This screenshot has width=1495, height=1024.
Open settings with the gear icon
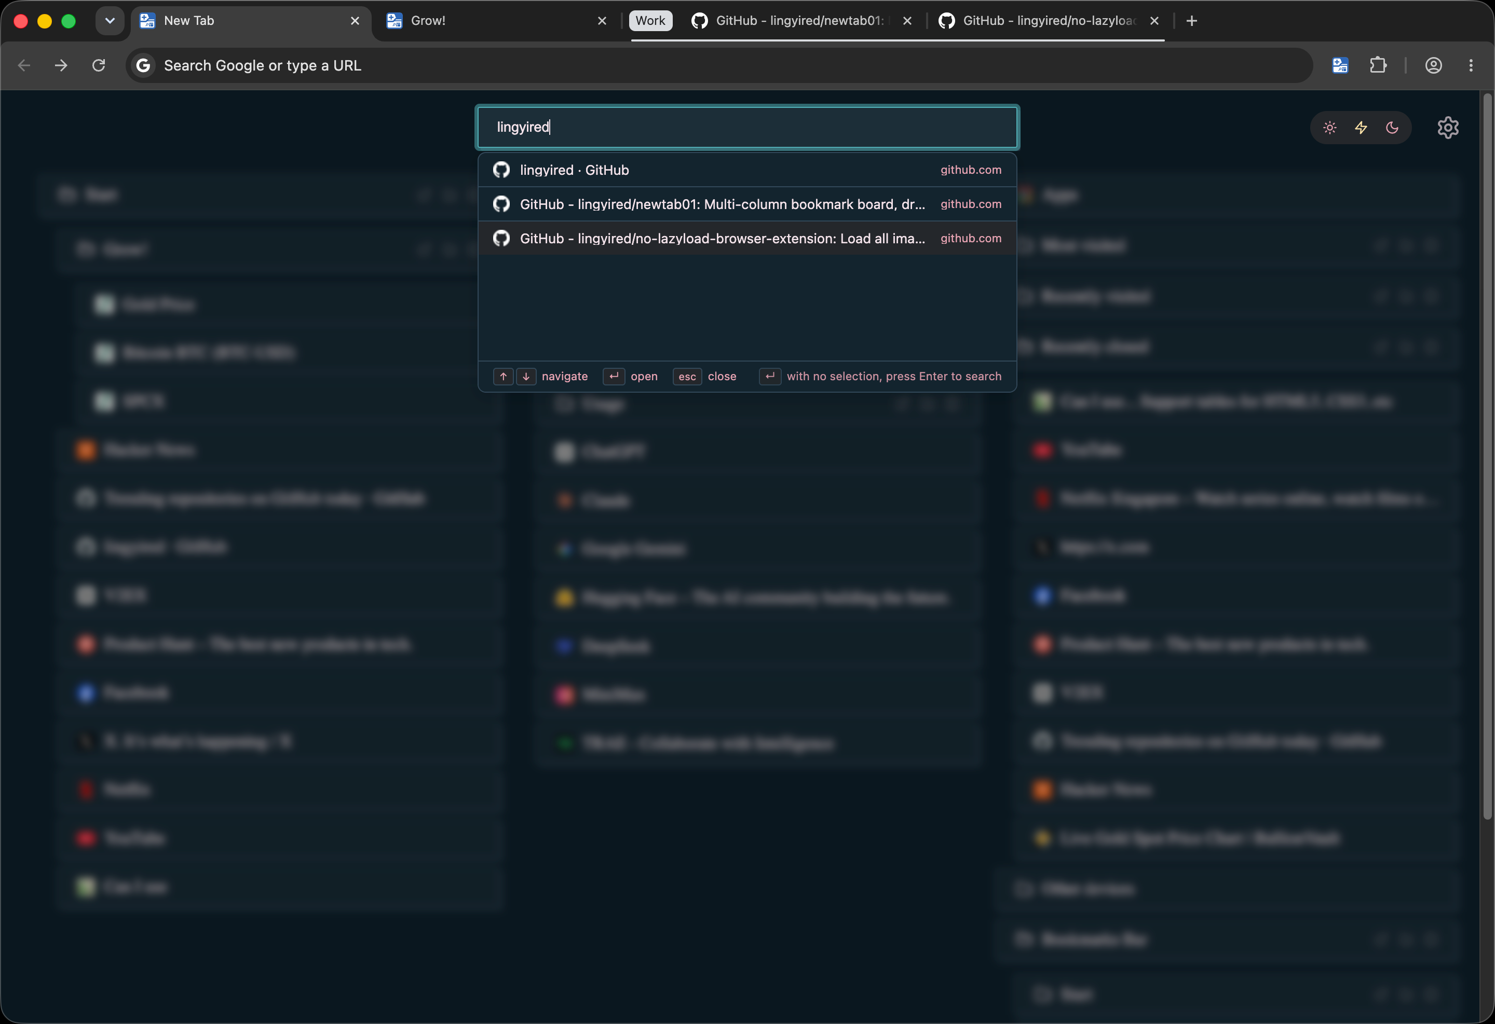(1448, 128)
